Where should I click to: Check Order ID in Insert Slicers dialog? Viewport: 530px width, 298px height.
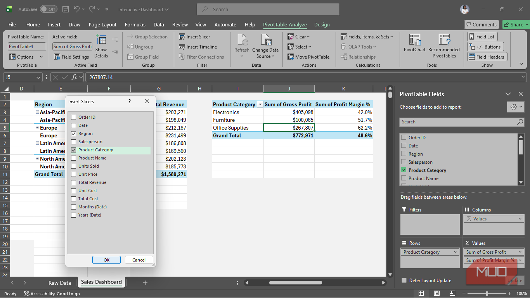tap(74, 117)
